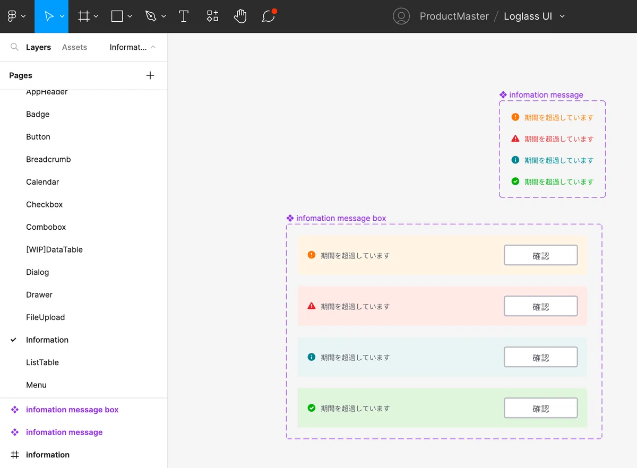Select the Hand tool
Screen dimensions: 637x468
(x=240, y=16)
